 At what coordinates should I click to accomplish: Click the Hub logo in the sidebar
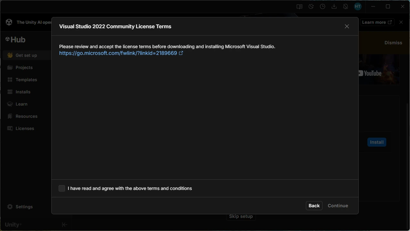[15, 39]
